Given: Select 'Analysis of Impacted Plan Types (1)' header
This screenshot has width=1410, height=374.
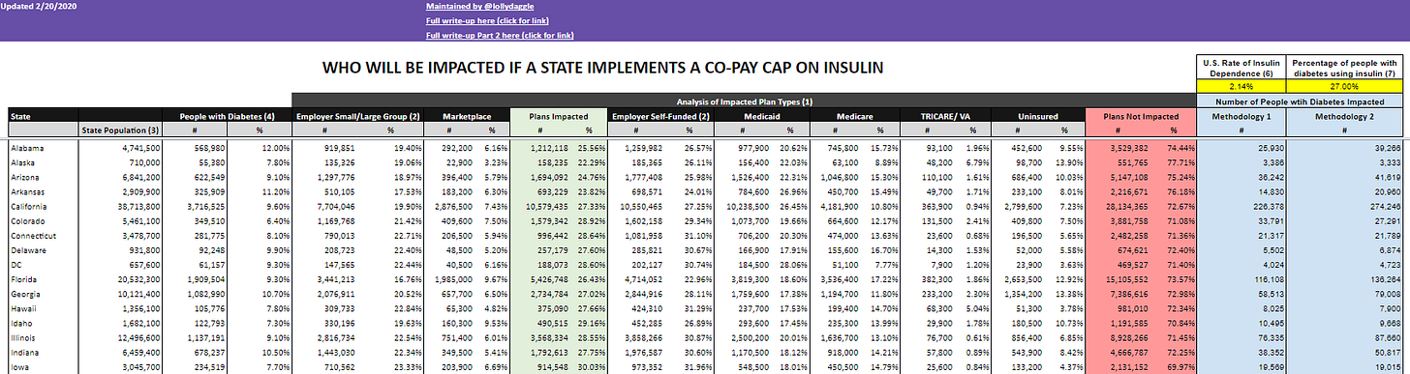Looking at the screenshot, I should pos(745,101).
